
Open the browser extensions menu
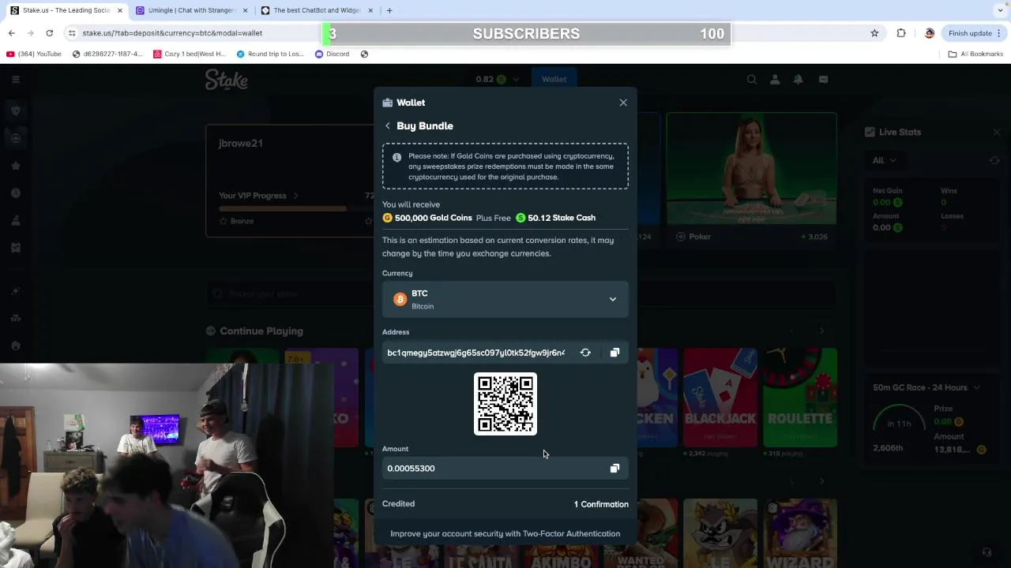(x=901, y=33)
